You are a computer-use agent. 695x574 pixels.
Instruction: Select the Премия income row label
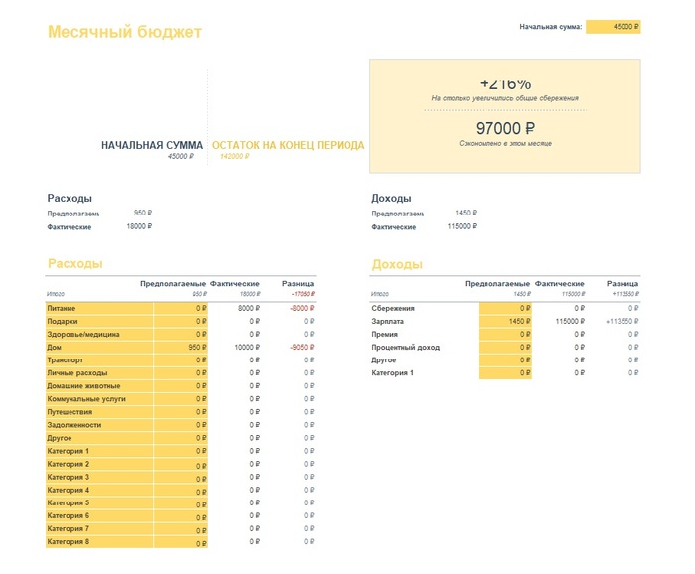click(x=385, y=334)
